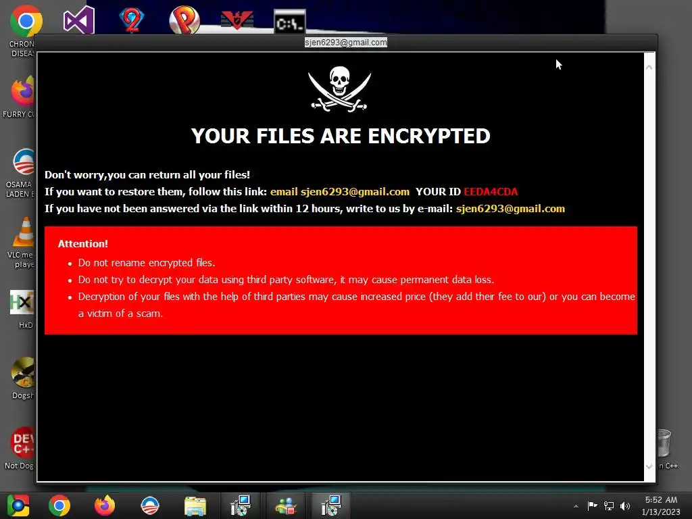Click the Obama logo taskbar icon
Image resolution: width=692 pixels, height=519 pixels.
coord(149,505)
